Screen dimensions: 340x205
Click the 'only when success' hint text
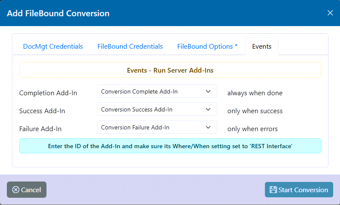pos(255,111)
